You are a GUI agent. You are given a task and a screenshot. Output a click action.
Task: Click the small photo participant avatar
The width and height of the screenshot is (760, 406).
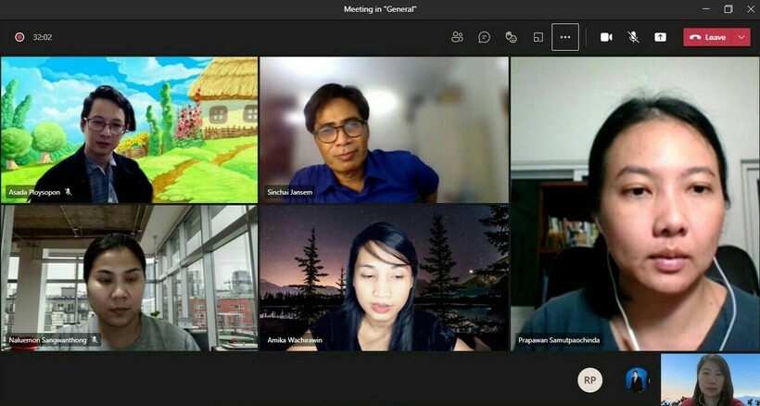pos(637,380)
